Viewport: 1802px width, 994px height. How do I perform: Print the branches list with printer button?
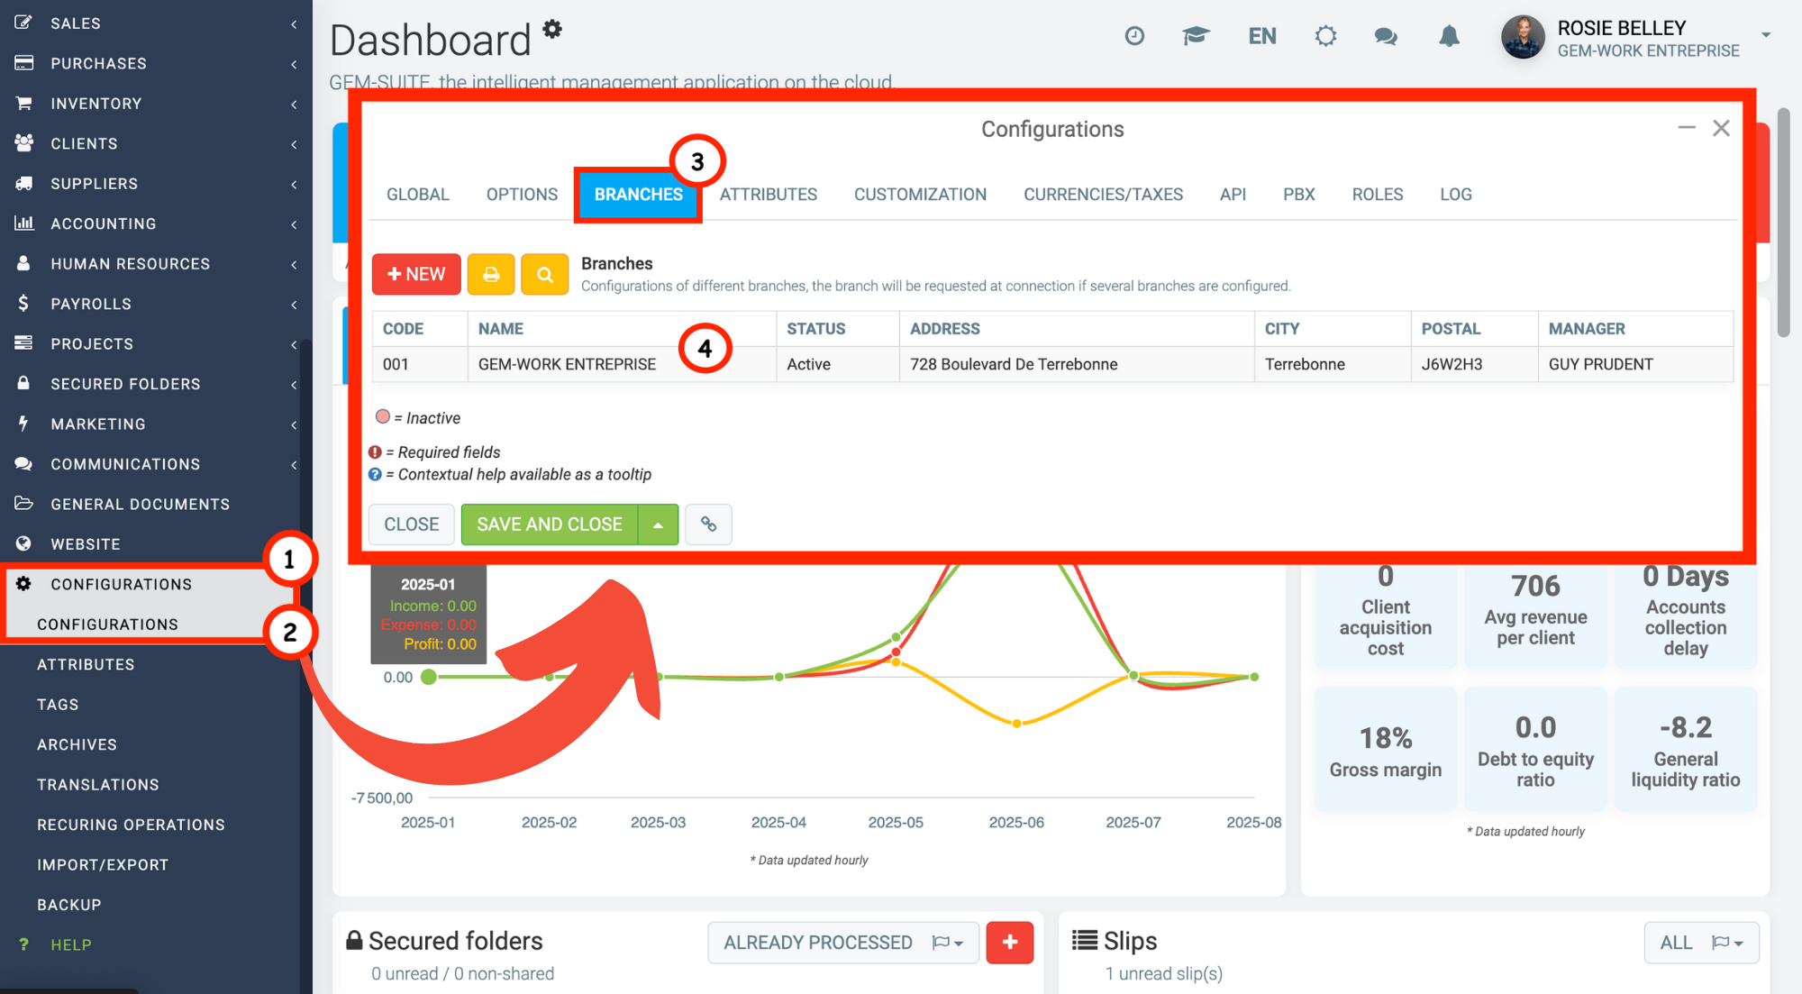(491, 274)
